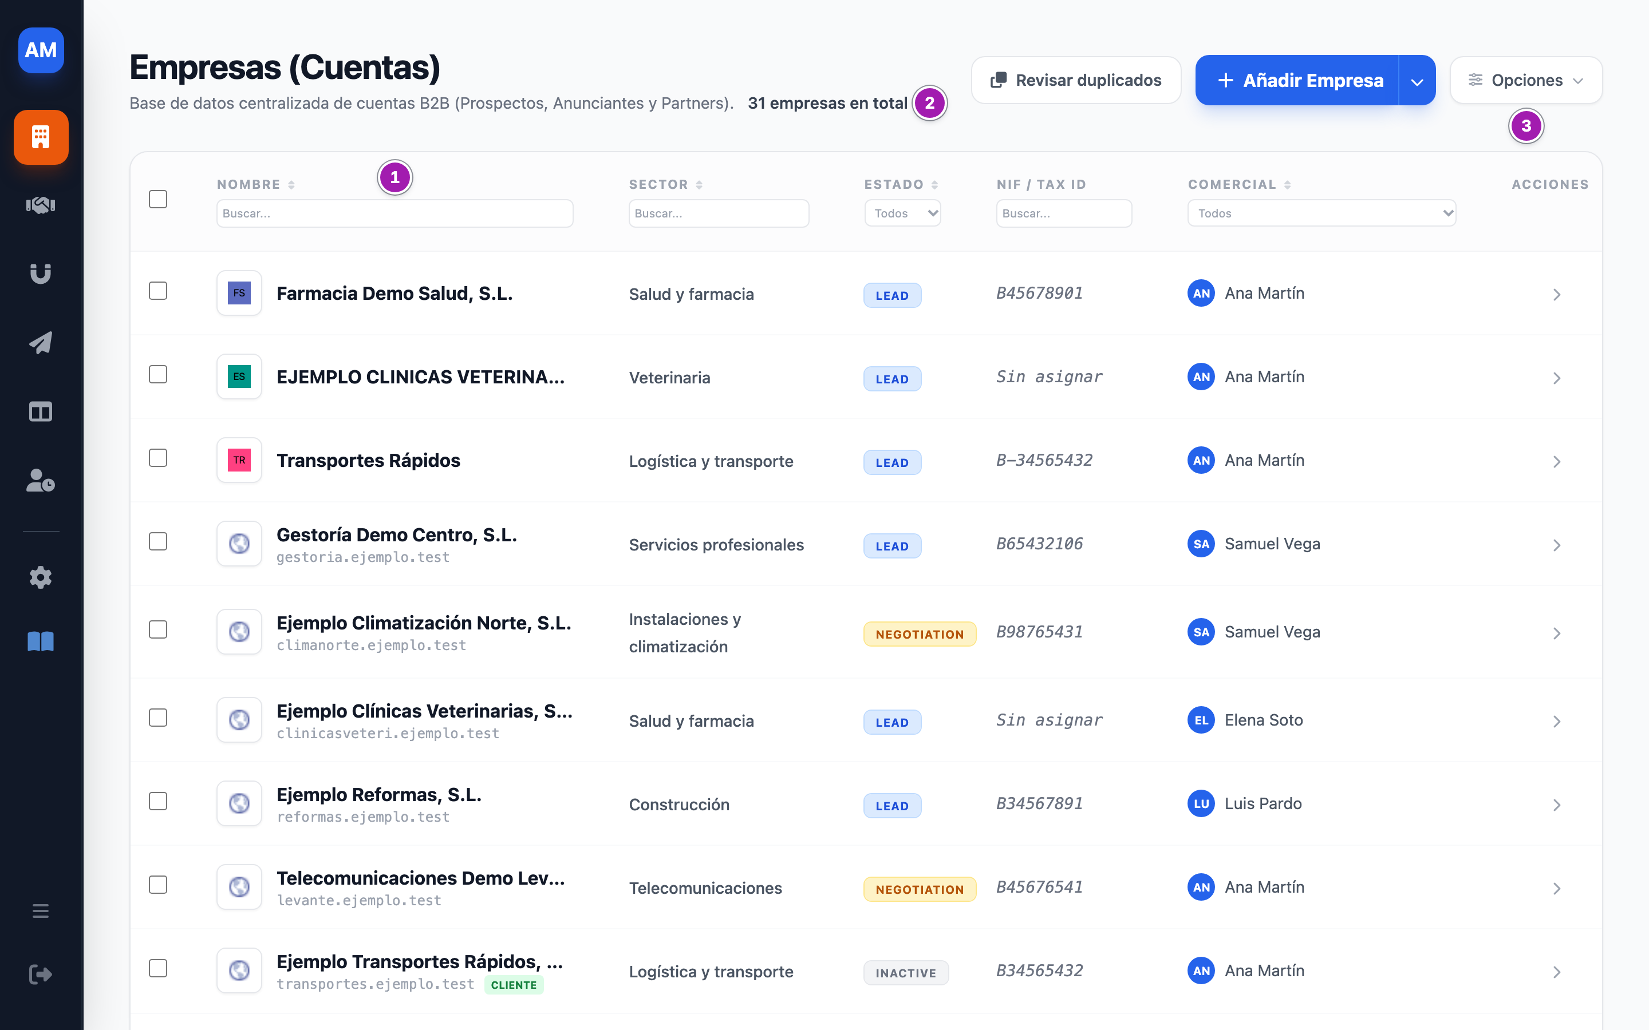The width and height of the screenshot is (1649, 1030).
Task: Click the NOMBRE search field
Action: [x=395, y=213]
